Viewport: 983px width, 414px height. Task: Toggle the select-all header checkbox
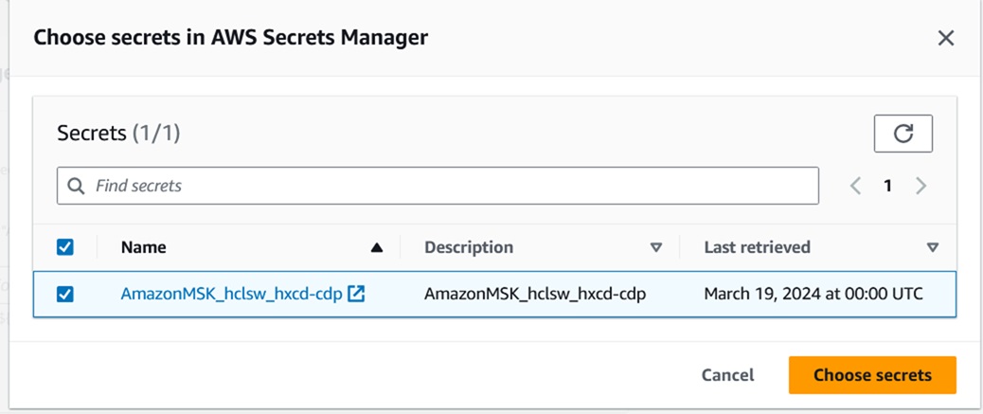(x=65, y=247)
